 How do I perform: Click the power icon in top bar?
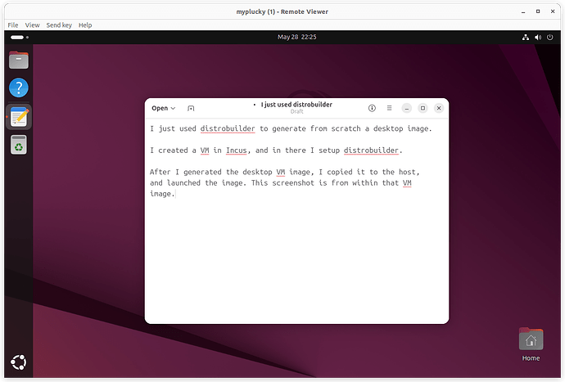click(550, 37)
